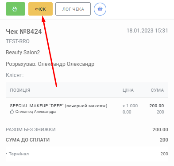Click the date 18.01.2023 15:31
The image size is (174, 166).
click(x=147, y=31)
